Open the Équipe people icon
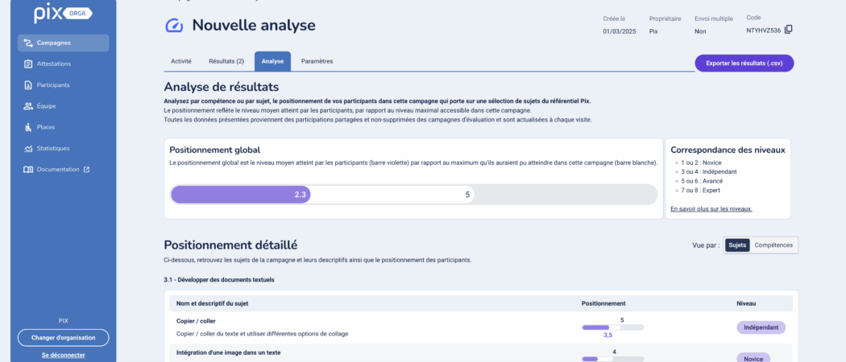 [x=28, y=106]
